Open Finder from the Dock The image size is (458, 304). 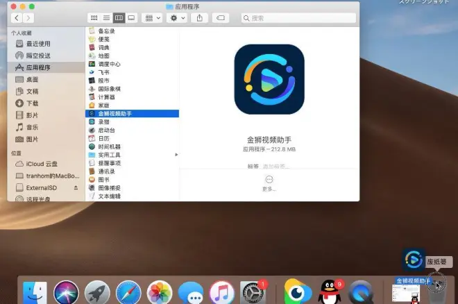(x=35, y=293)
